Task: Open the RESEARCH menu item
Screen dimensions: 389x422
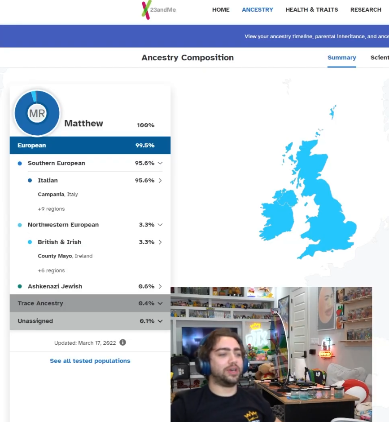Action: 366,10
